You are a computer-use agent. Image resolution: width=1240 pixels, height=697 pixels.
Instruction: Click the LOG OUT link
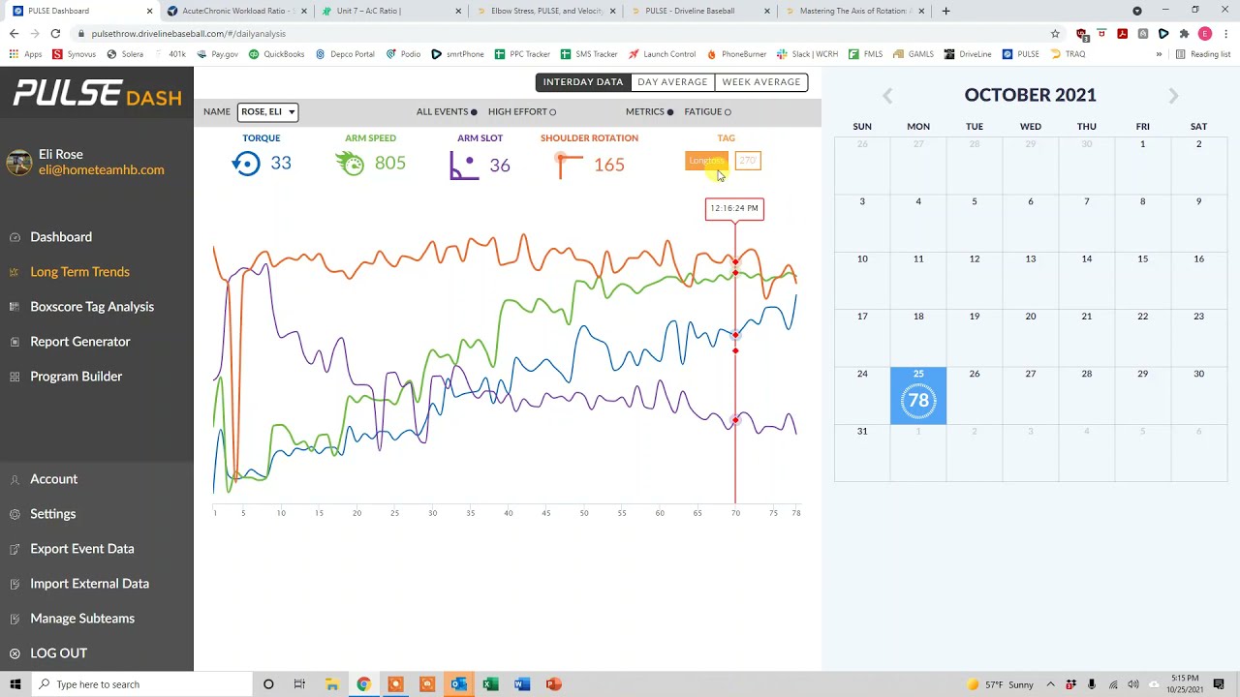[58, 653]
